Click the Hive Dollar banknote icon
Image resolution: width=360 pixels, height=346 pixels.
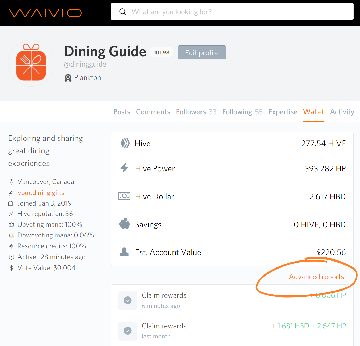point(124,196)
